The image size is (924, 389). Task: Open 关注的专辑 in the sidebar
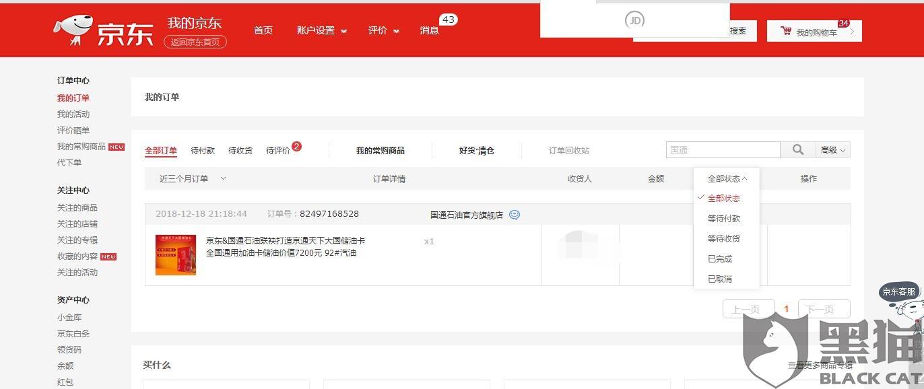(x=77, y=240)
